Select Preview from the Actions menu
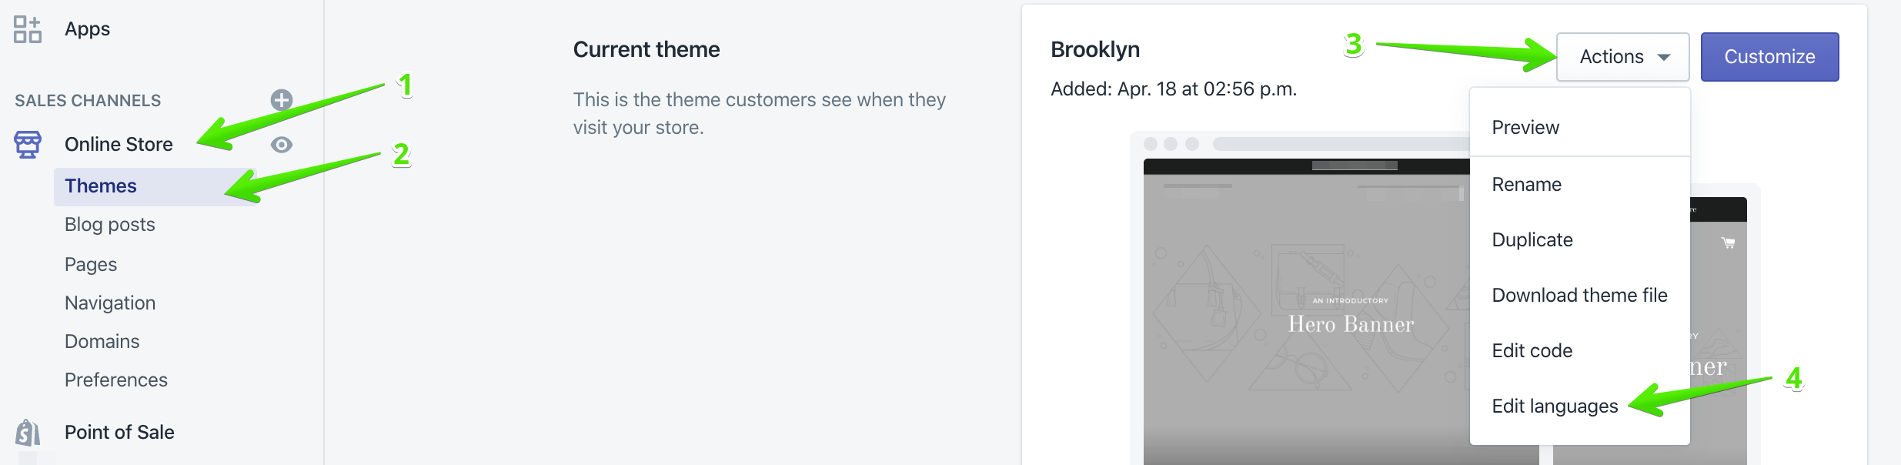Viewport: 1901px width, 465px height. click(x=1525, y=128)
